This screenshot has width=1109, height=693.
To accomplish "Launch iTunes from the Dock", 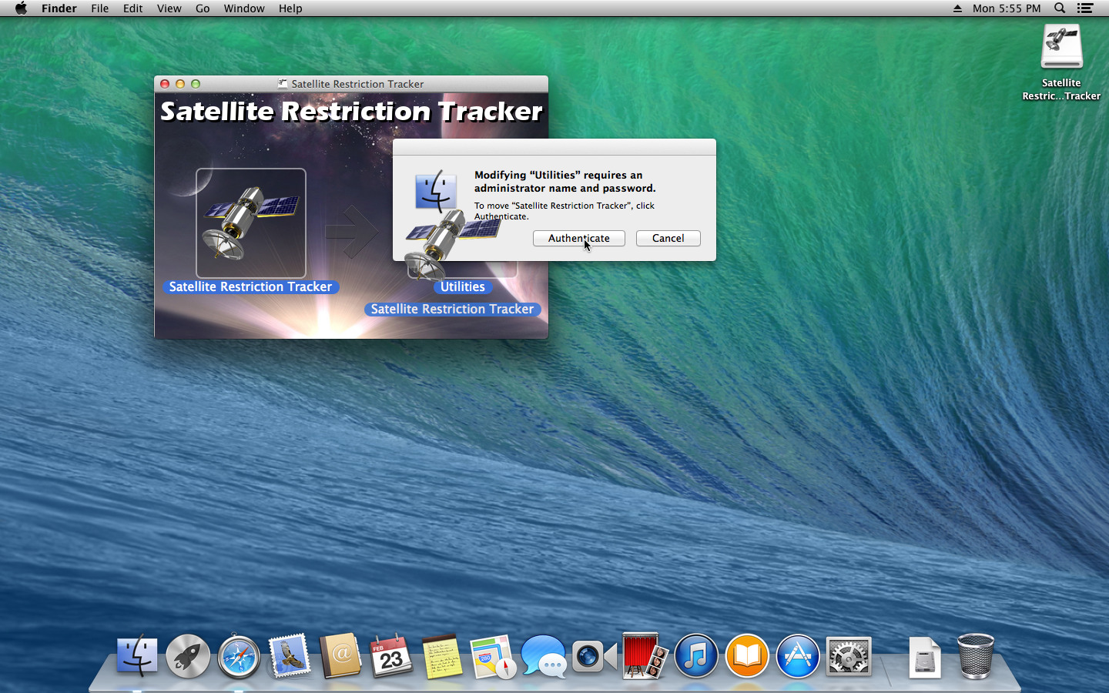I will tap(695, 657).
